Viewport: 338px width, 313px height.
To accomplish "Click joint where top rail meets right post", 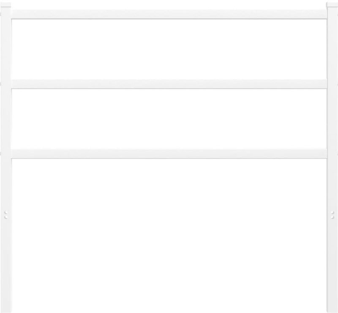I will (327, 14).
